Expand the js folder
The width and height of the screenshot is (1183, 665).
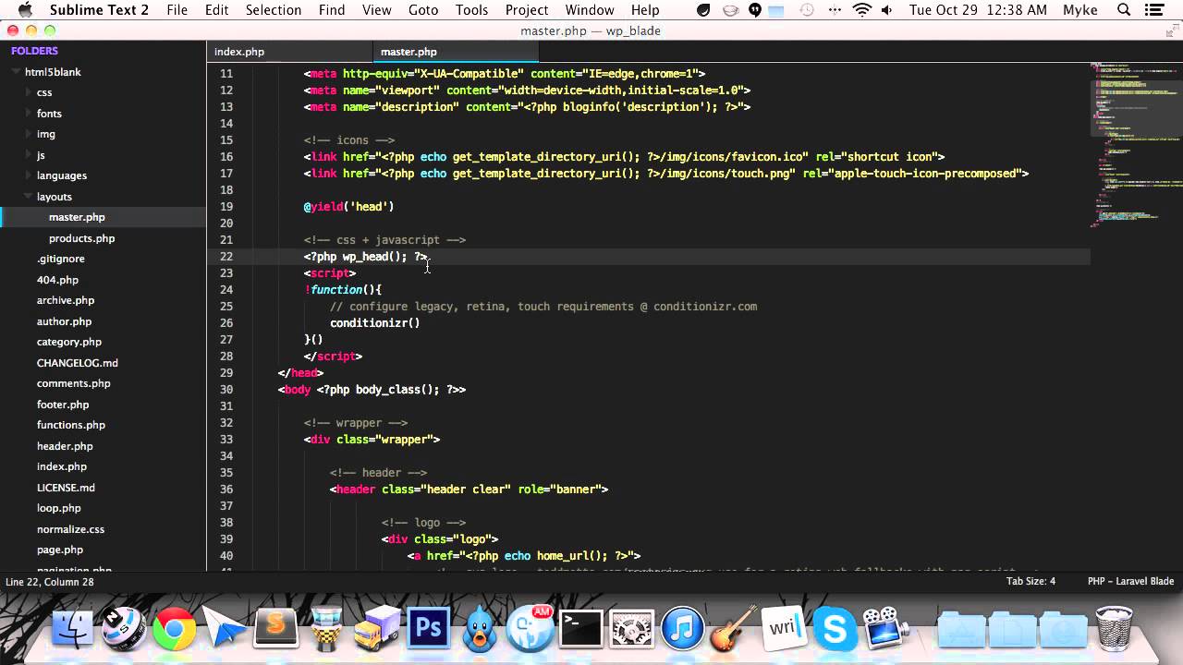28,155
